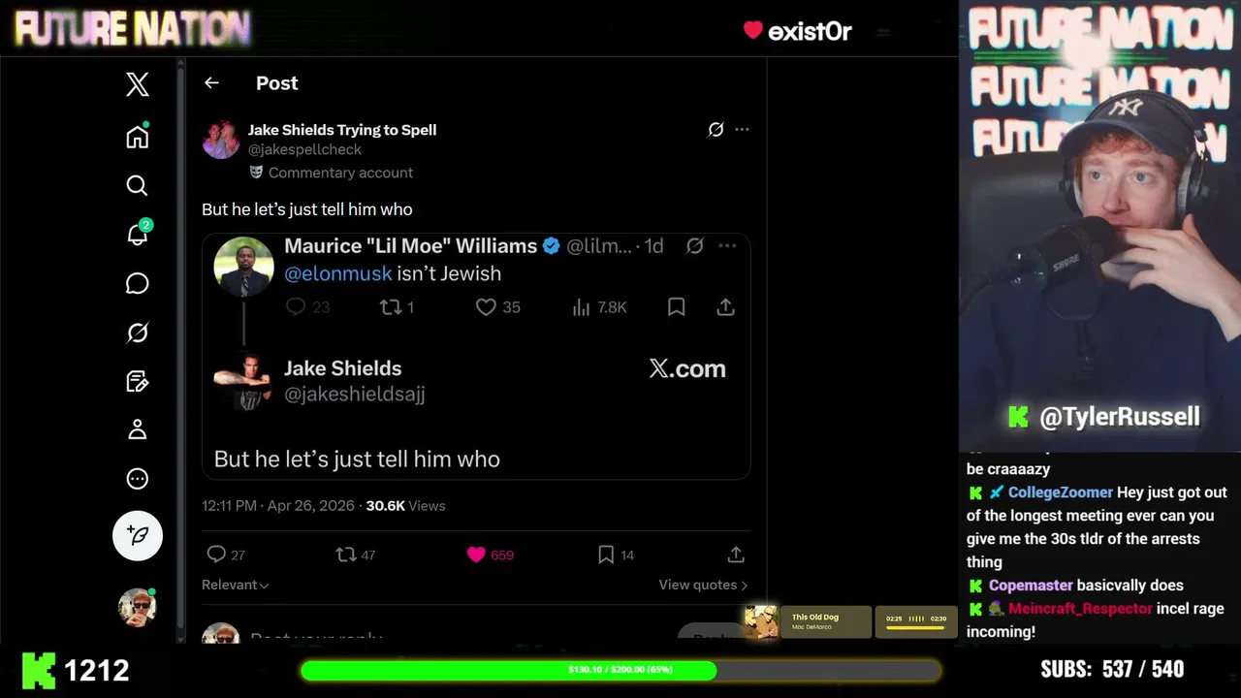Open the Profile person icon
This screenshot has width=1241, height=698.
click(x=137, y=429)
